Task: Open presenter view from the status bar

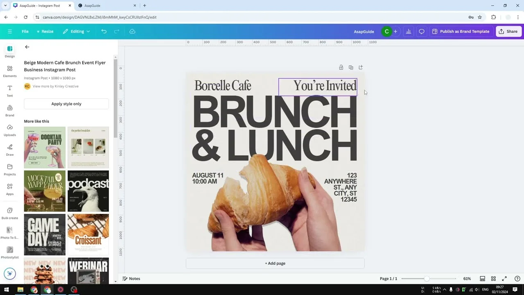Action: click(482, 279)
